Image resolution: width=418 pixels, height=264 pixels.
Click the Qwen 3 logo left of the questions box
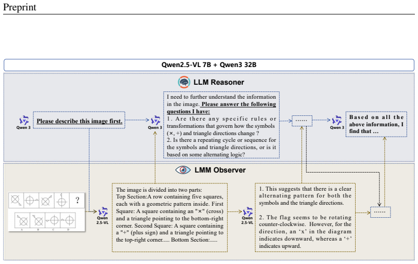coord(155,121)
